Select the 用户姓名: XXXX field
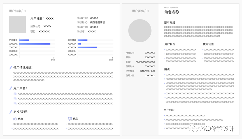 tap(42, 18)
